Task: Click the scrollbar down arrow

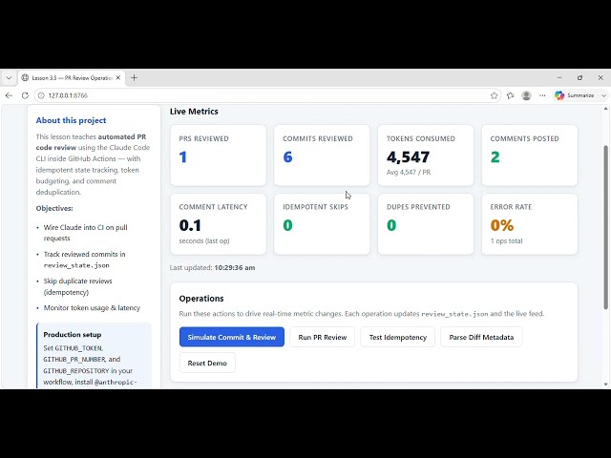Action: (605, 385)
